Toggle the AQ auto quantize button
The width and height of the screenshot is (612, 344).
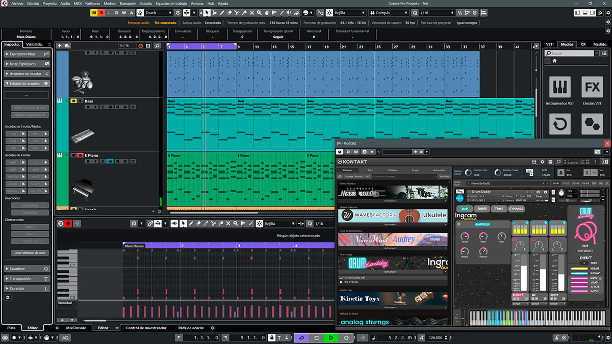[66, 337]
